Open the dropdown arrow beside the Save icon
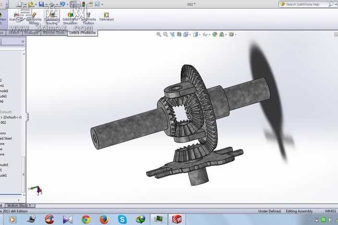 pos(47,4)
